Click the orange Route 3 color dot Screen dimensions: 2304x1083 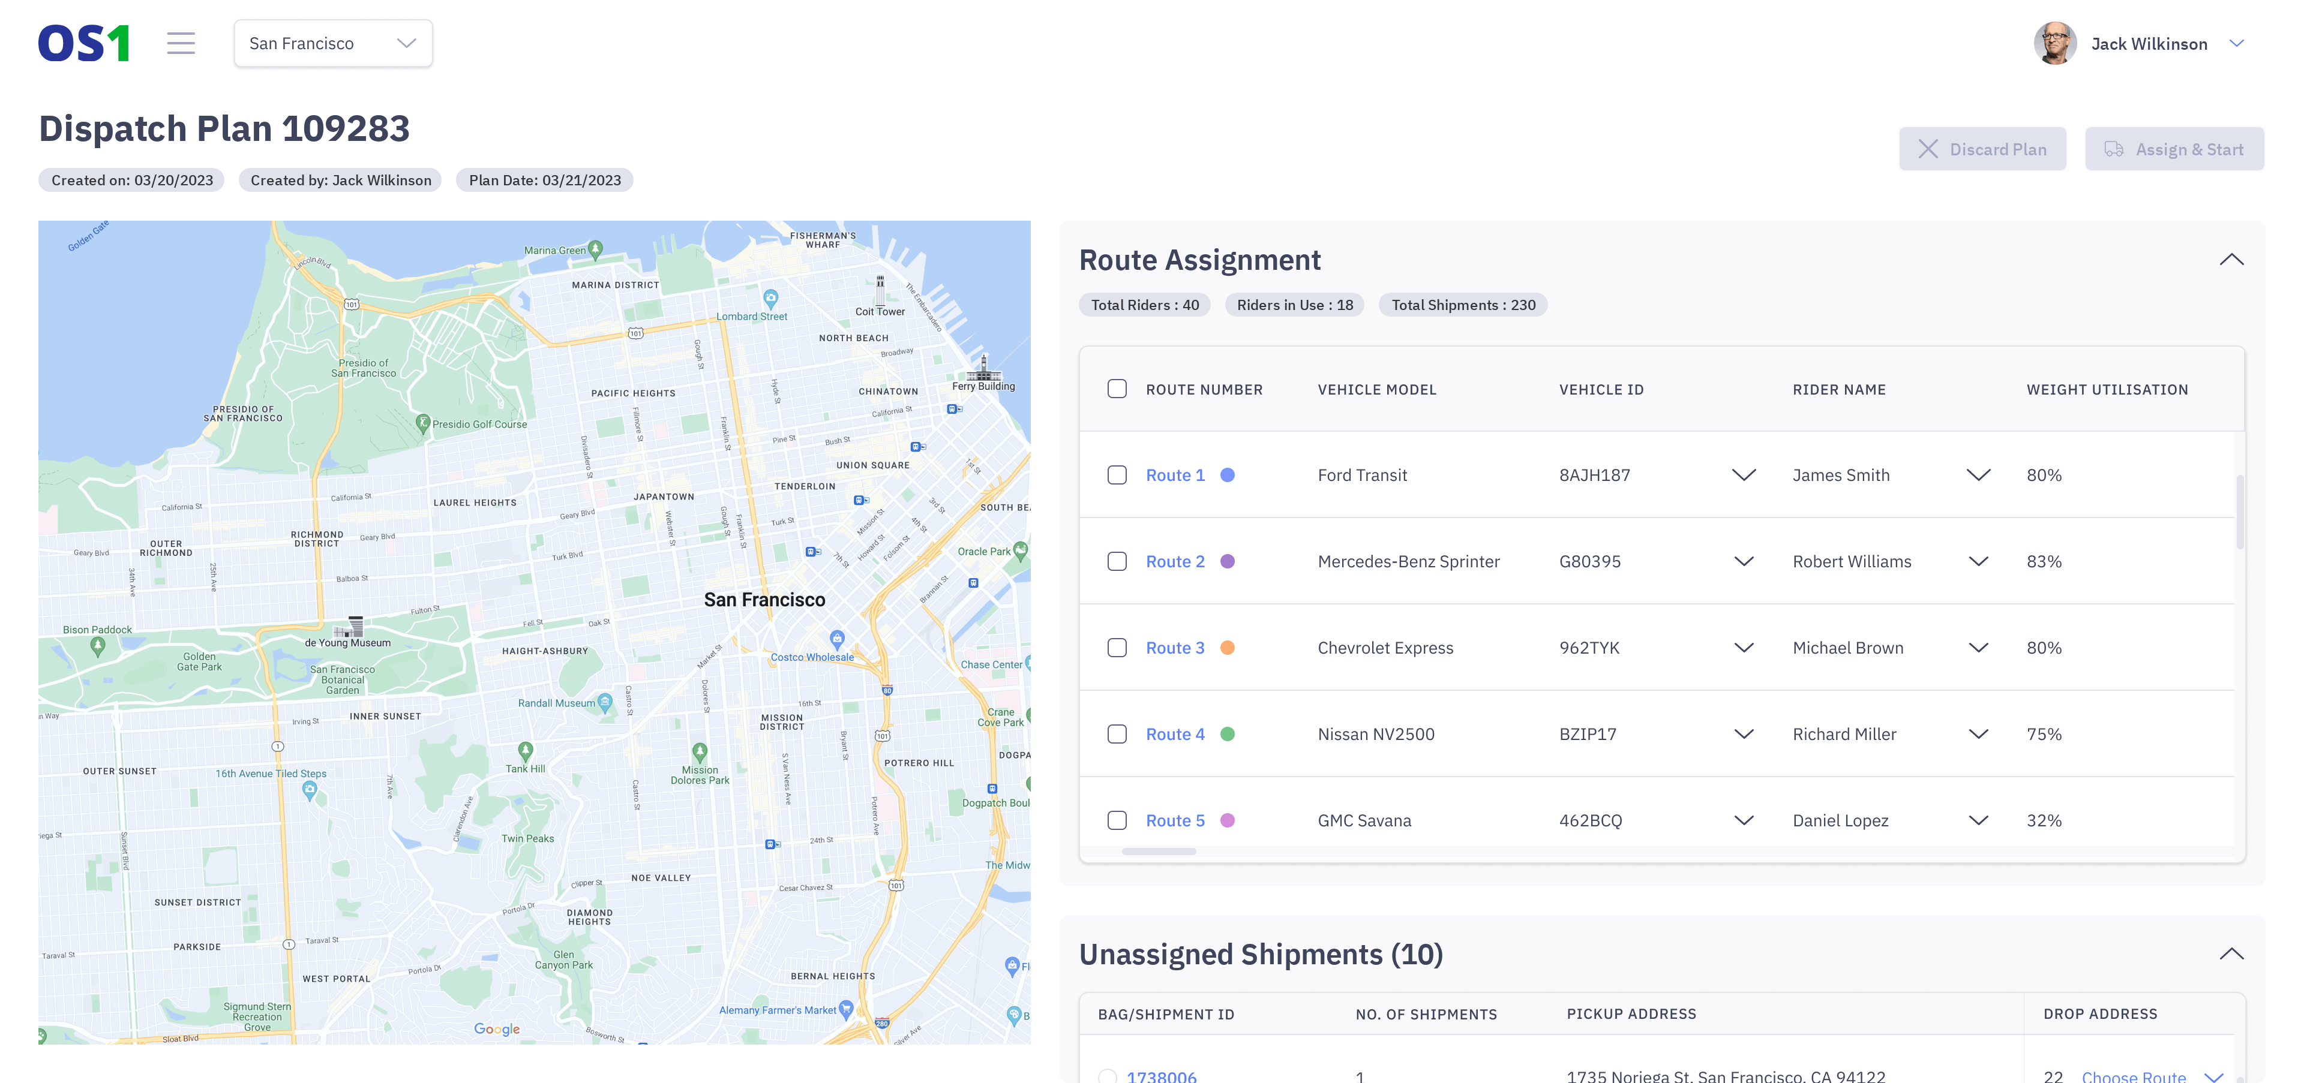pyautogui.click(x=1227, y=648)
